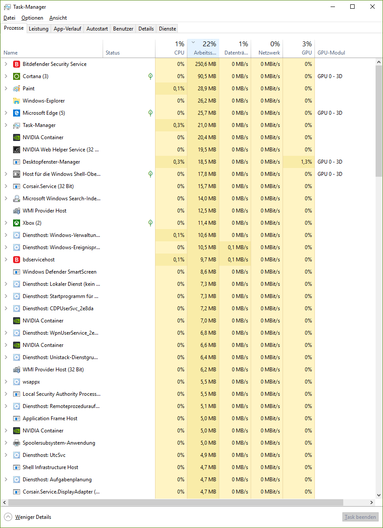Switch to the Benutzer tab

pyautogui.click(x=123, y=29)
